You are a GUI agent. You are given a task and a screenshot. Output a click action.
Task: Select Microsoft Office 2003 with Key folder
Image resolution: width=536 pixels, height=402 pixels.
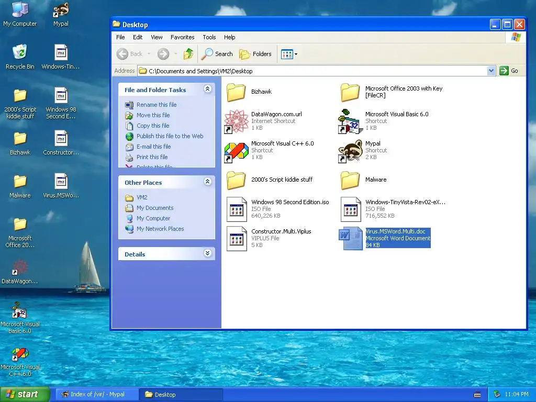pos(392,92)
